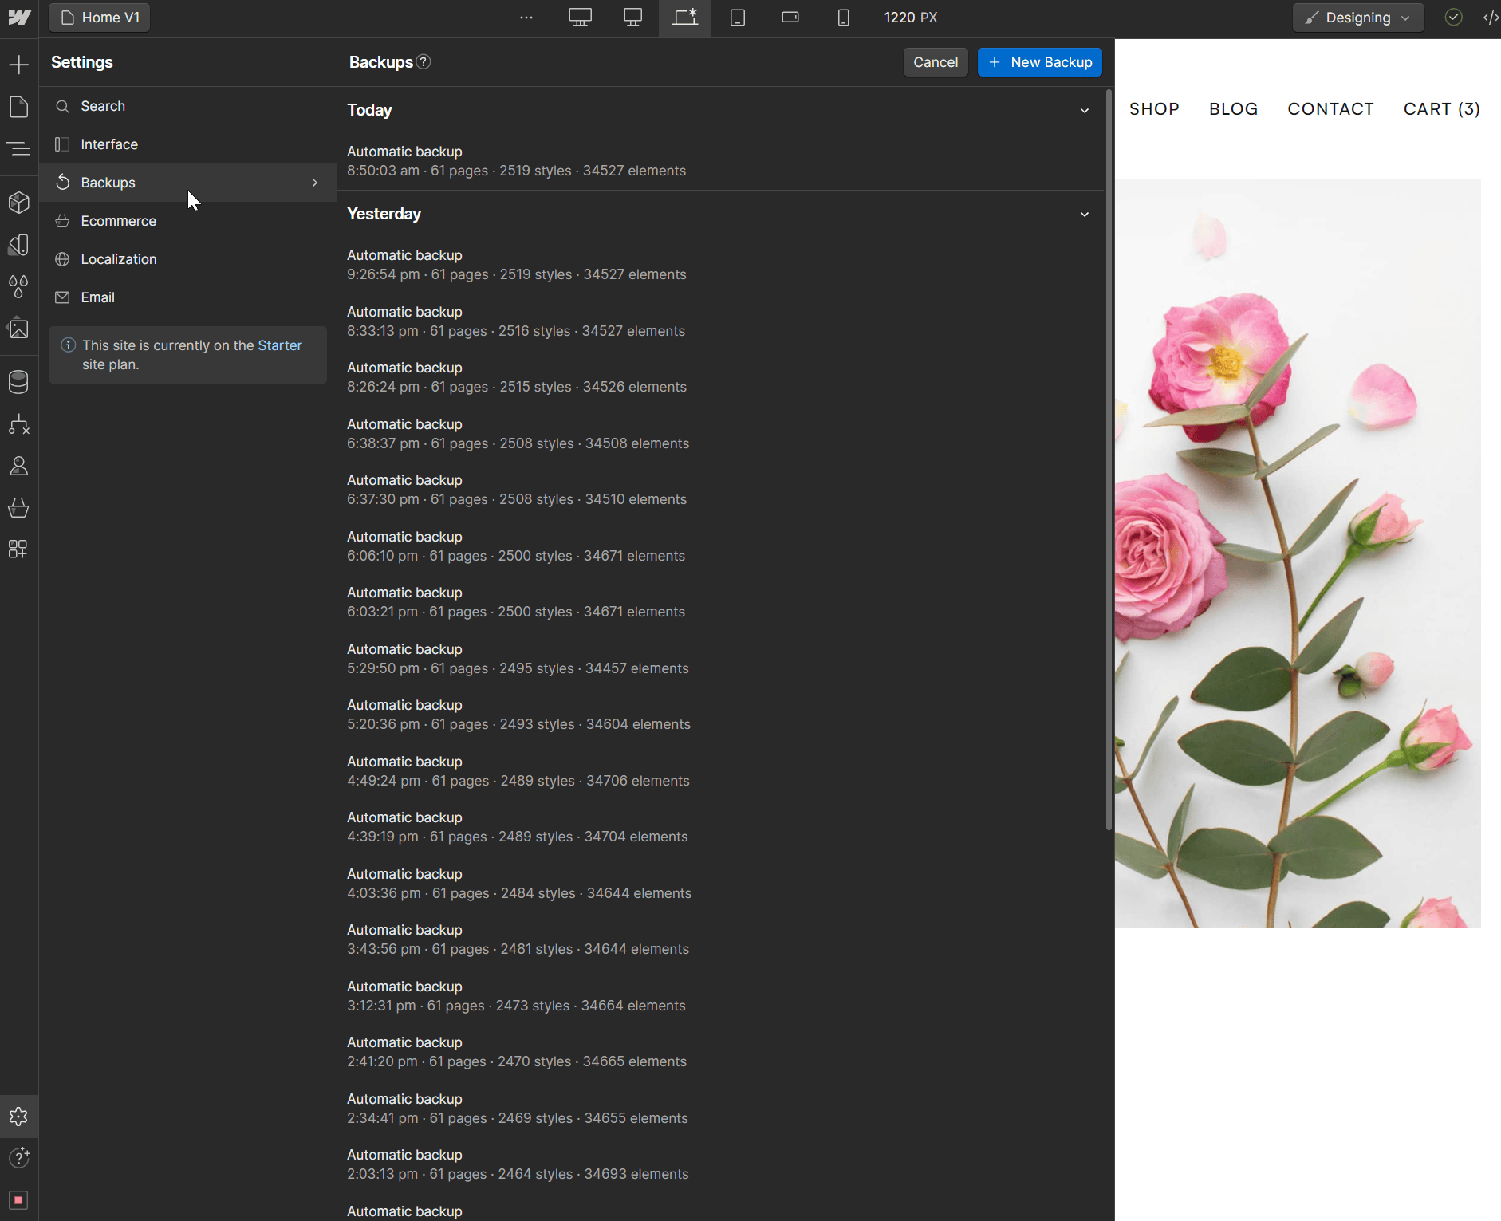Image resolution: width=1501 pixels, height=1221 pixels.
Task: Select the 6:06:10 pm automatic backup
Action: coord(721,546)
